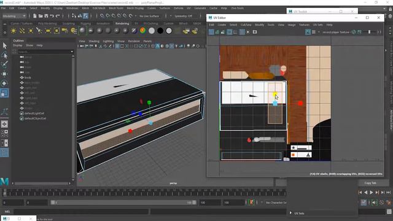Select defaultLightSet in Outliner
The image size is (393, 221).
pos(34,113)
